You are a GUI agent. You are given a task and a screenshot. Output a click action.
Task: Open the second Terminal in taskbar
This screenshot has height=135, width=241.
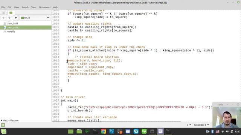168,132
